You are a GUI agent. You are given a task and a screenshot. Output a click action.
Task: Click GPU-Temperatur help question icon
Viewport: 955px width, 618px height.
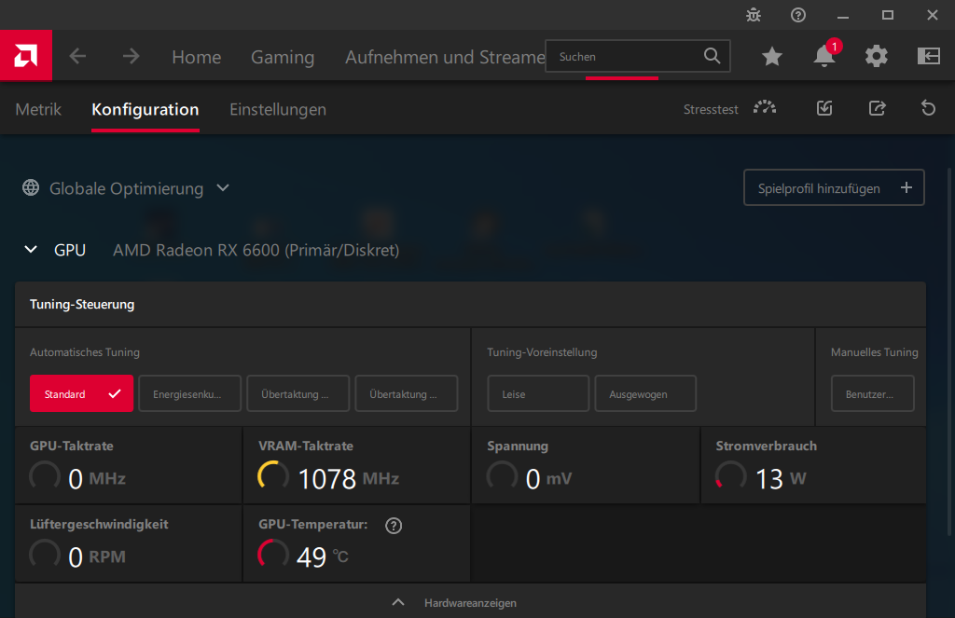tap(394, 526)
